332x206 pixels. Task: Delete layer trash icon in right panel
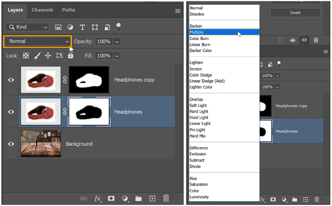317,199
